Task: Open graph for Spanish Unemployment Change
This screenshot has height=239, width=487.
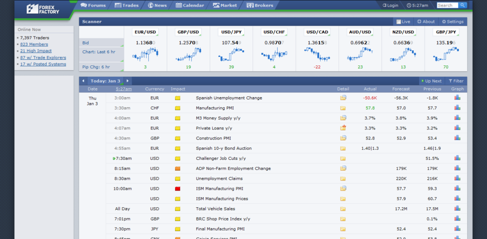Action: (457, 98)
